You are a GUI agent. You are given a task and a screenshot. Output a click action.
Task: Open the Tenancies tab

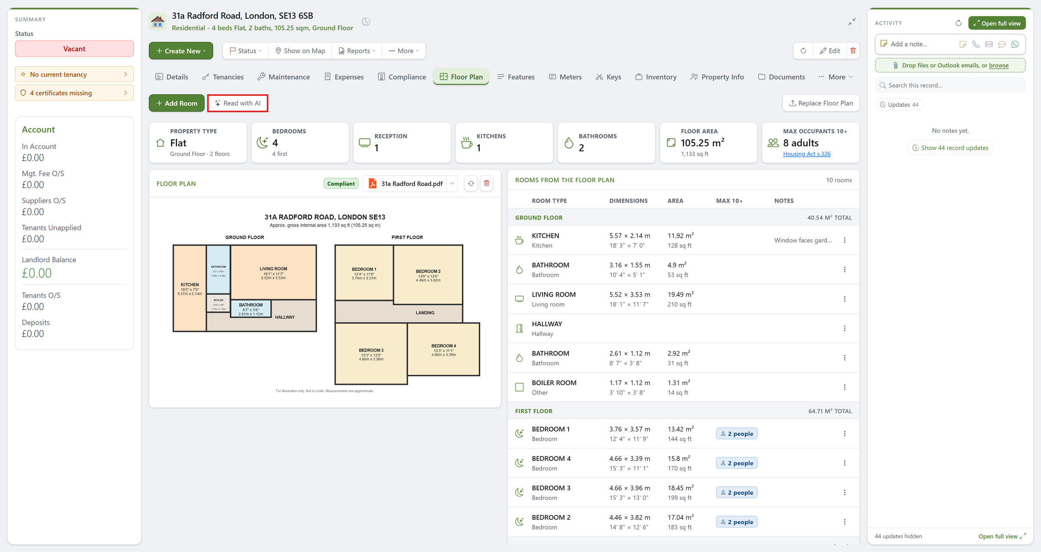[223, 77]
